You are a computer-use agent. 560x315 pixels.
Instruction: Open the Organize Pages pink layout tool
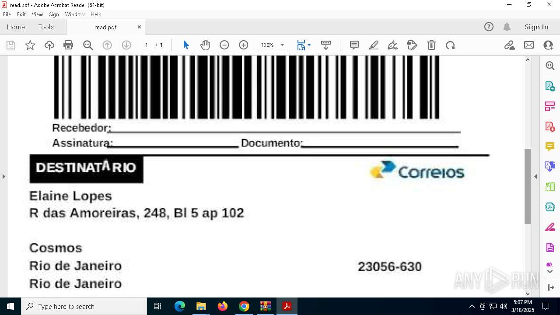[550, 106]
